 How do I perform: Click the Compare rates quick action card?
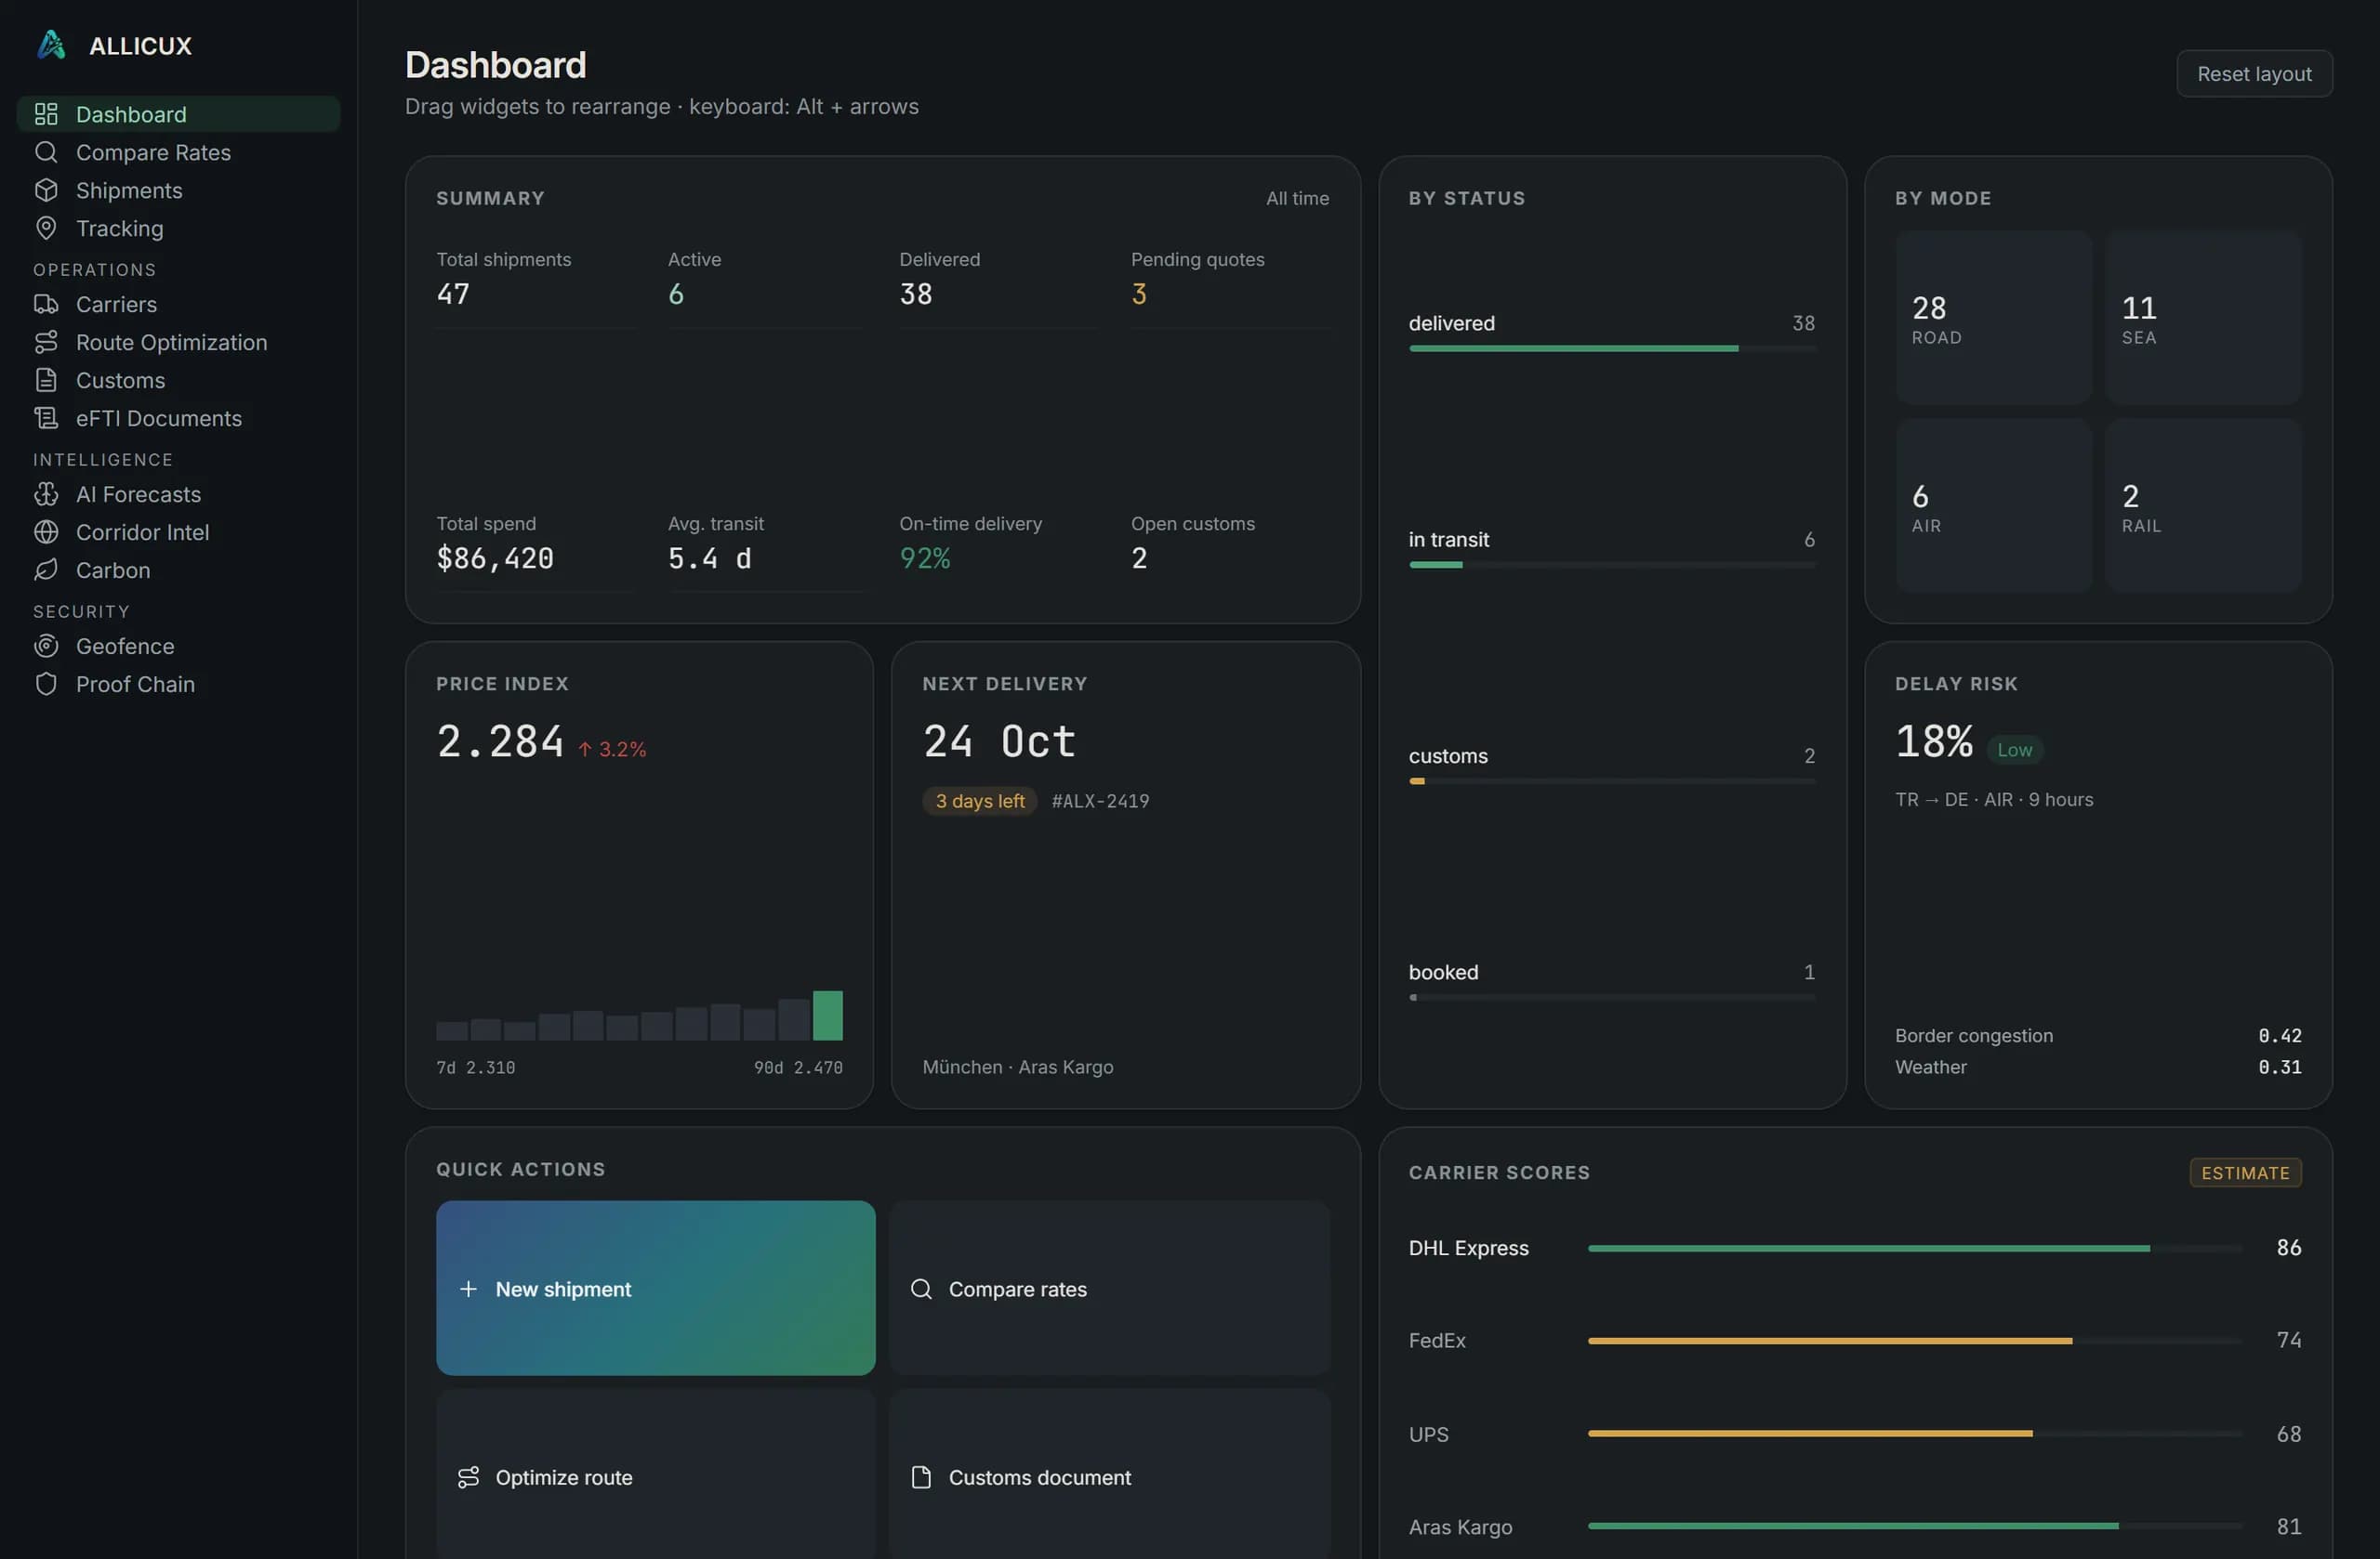(1109, 1289)
